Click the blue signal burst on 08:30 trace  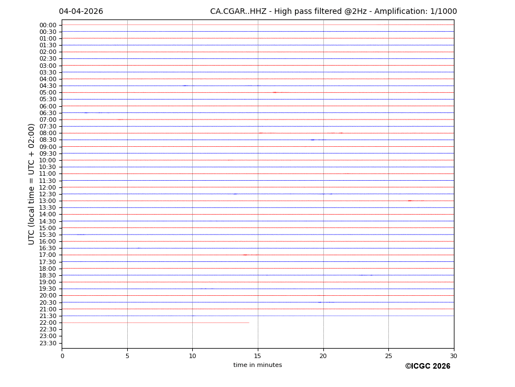(313, 140)
